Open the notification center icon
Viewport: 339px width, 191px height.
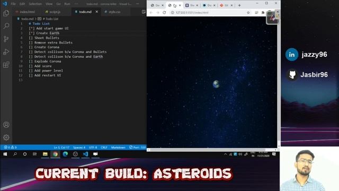click(x=274, y=154)
